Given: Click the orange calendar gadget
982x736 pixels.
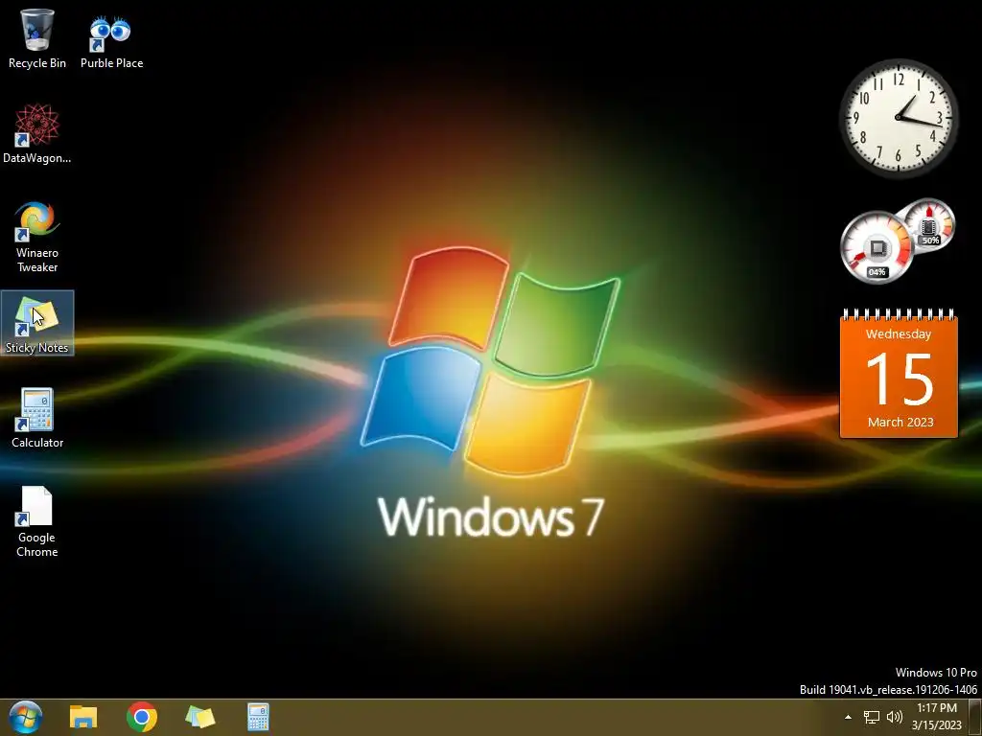Looking at the screenshot, I should (x=899, y=373).
